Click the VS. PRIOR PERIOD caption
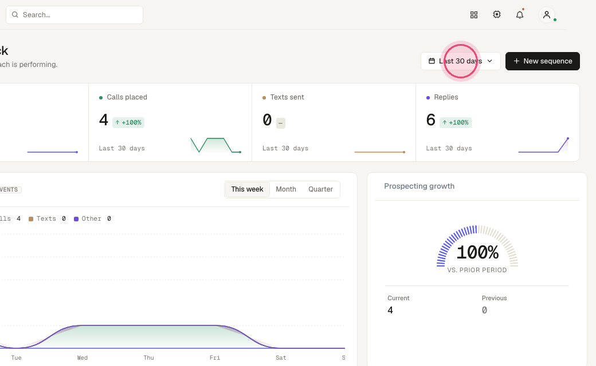This screenshot has height=366, width=596. click(477, 270)
